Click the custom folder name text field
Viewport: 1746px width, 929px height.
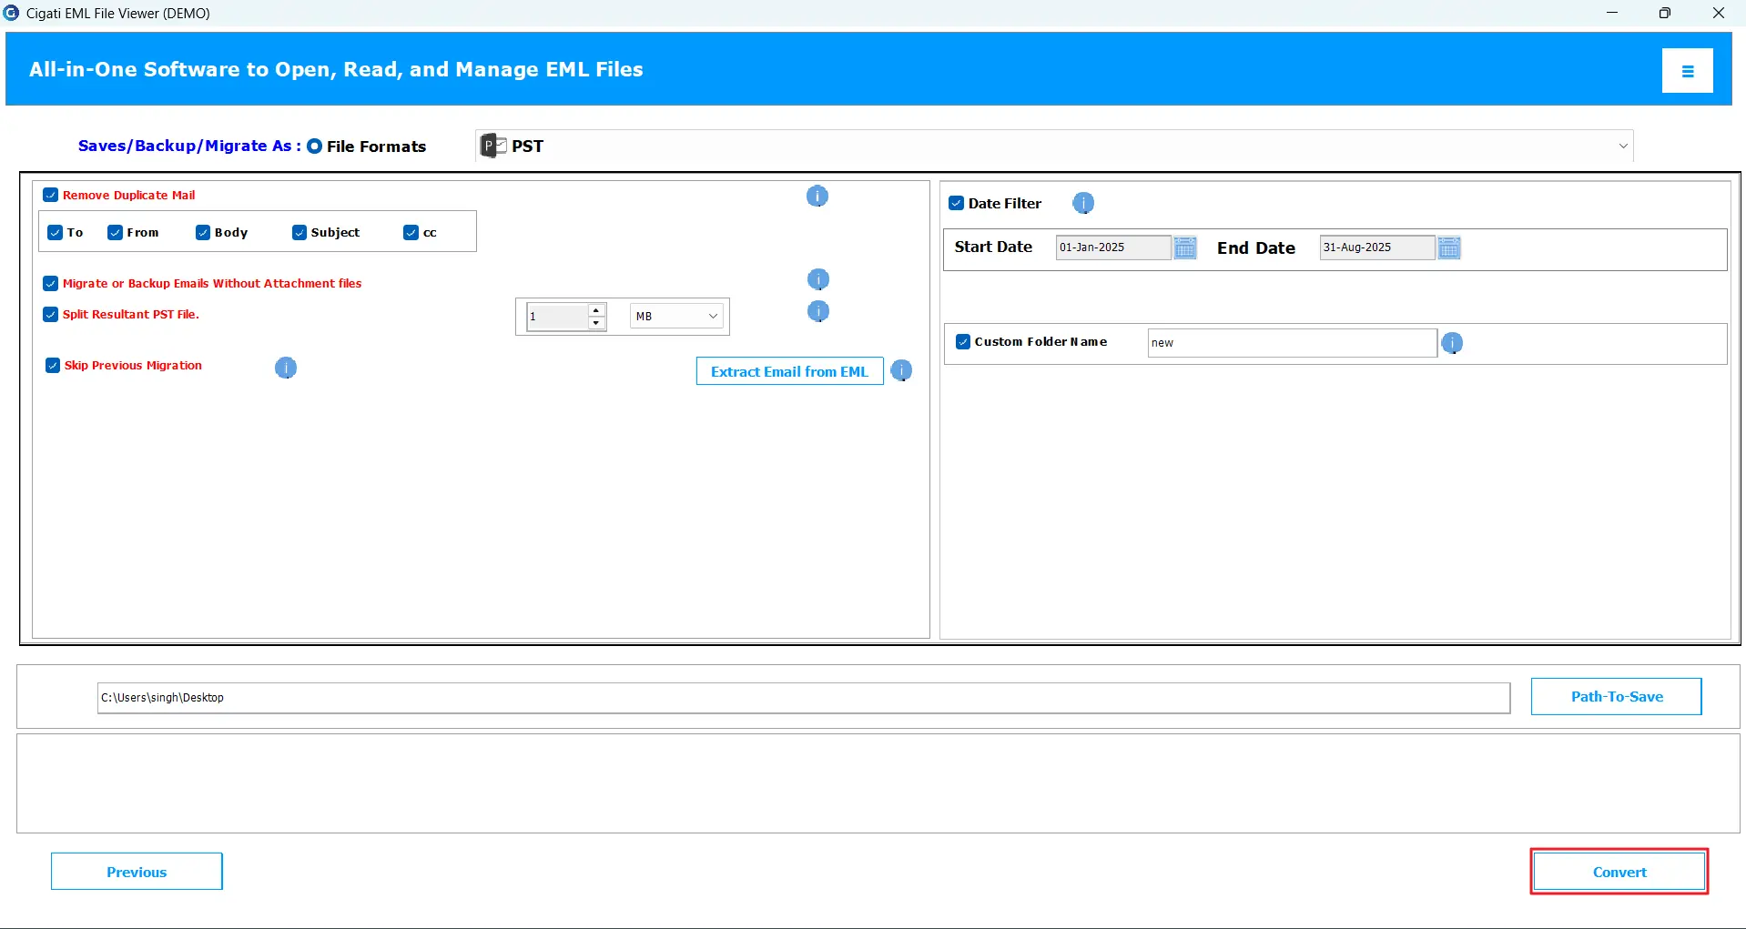click(1291, 343)
